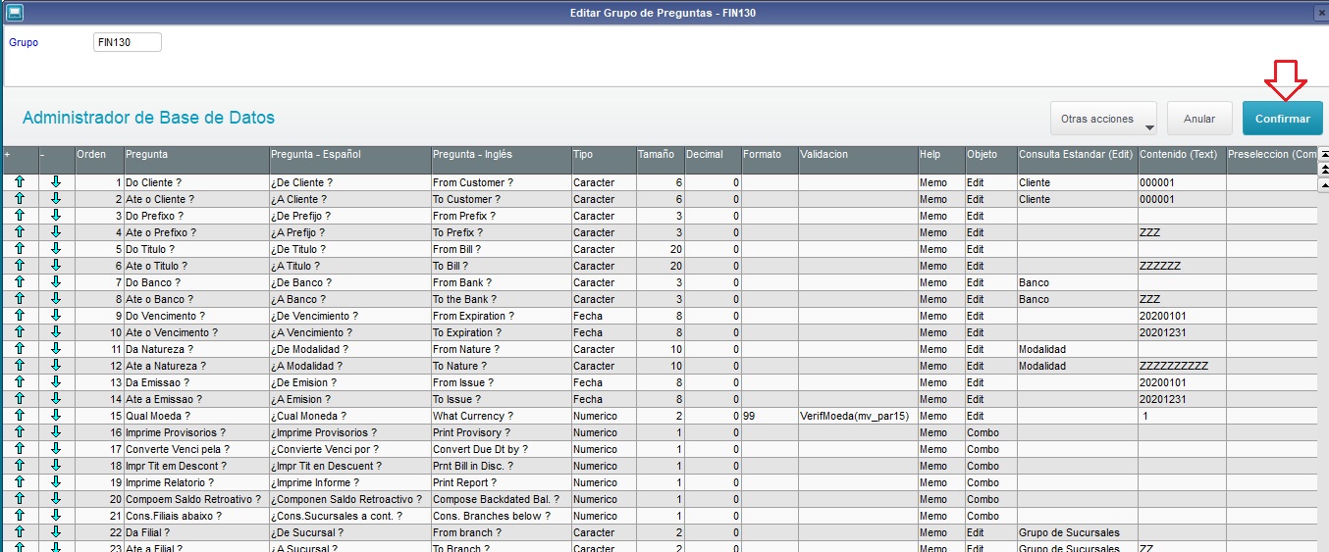Screen dimensions: 1329x552
Task: Select the Modalidad consulta cell for Da Natureza
Action: 1077,349
